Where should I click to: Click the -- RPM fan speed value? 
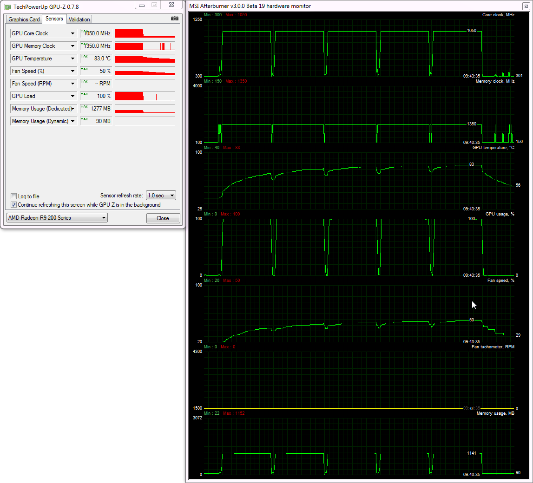click(x=96, y=84)
